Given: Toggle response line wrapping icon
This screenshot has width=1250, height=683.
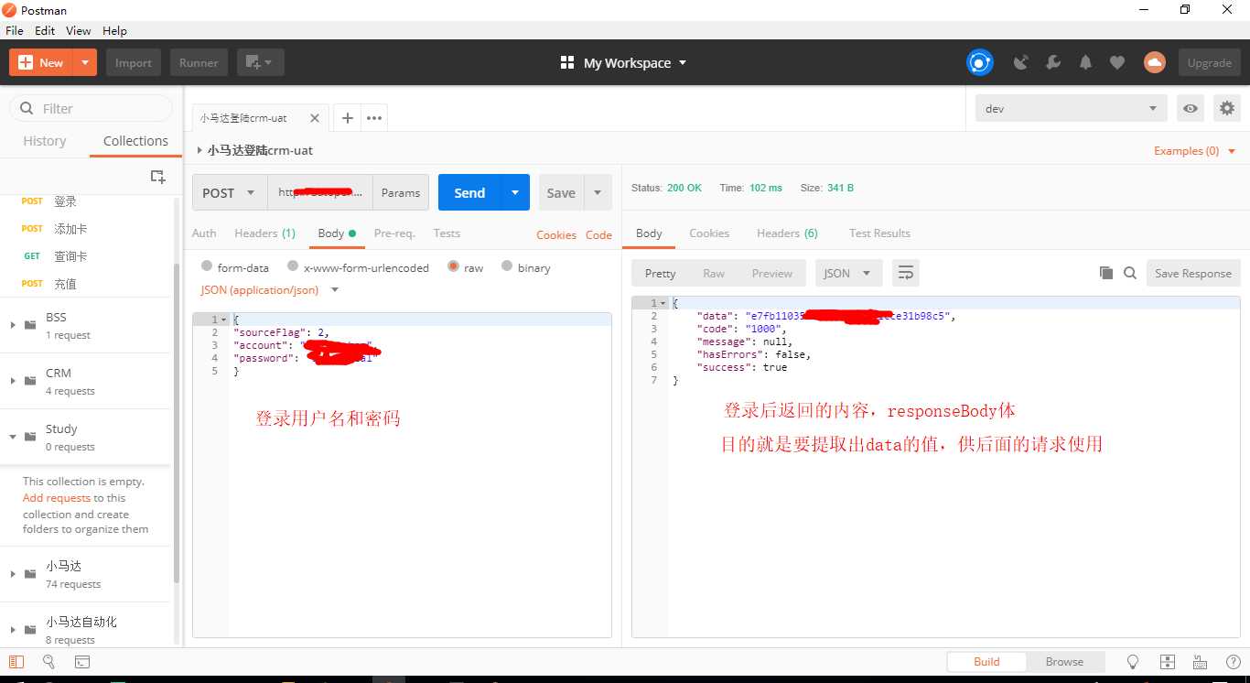Looking at the screenshot, I should [906, 273].
